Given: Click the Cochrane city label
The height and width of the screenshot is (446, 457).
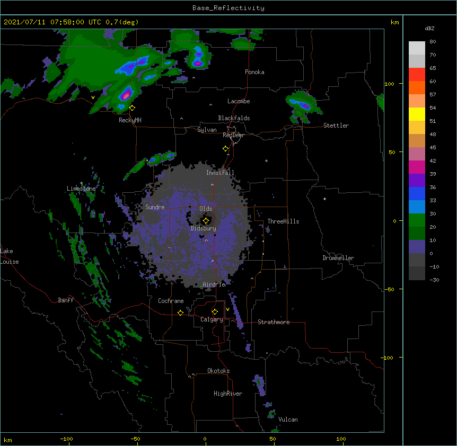Looking at the screenshot, I should pos(171,301).
